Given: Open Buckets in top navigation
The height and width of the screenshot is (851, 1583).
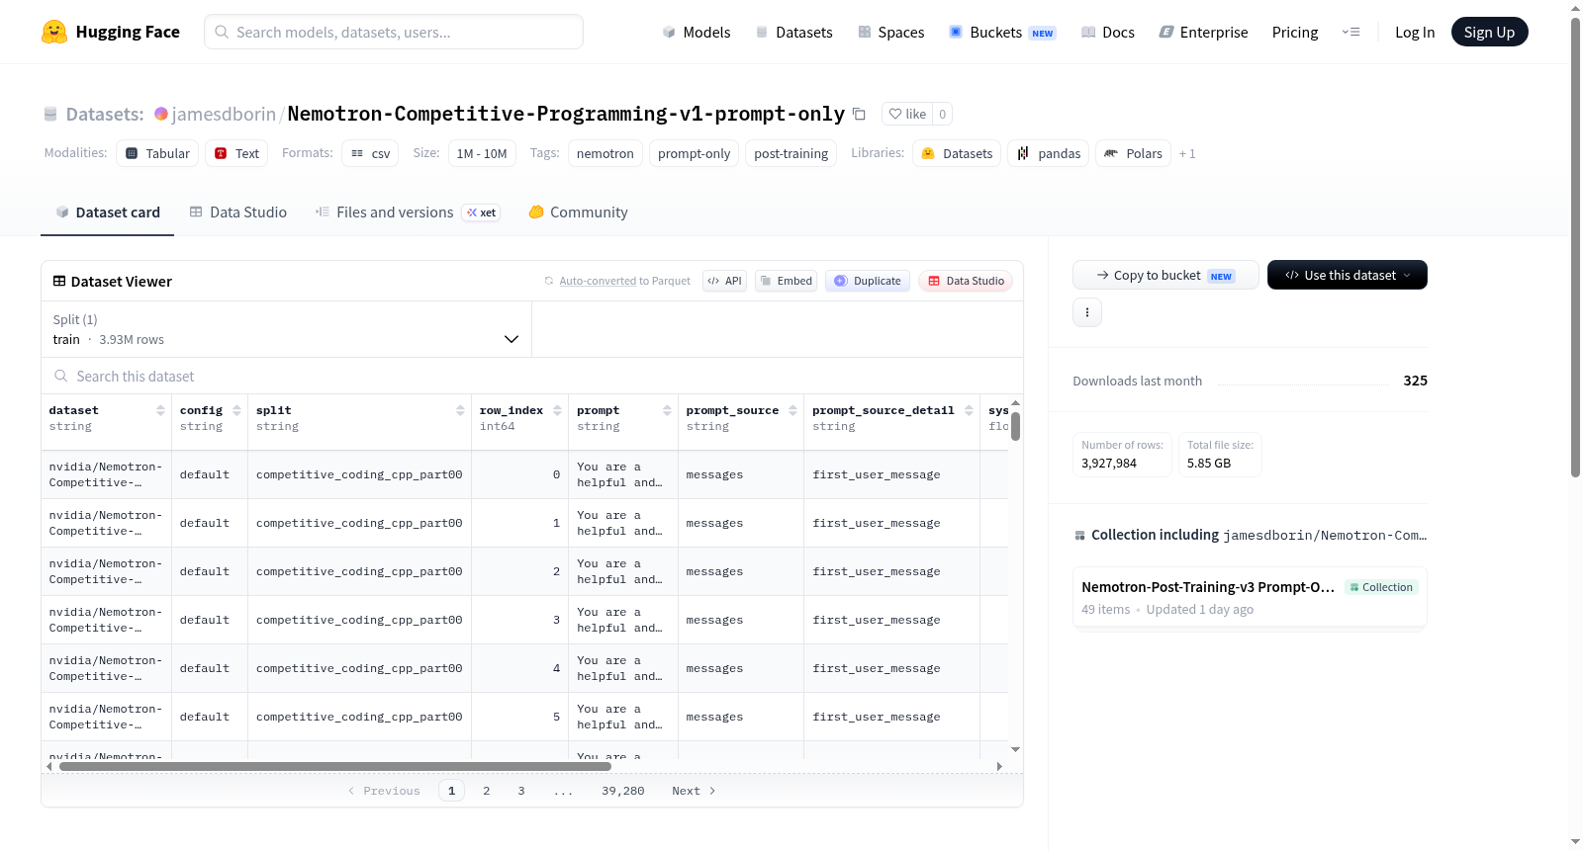Looking at the screenshot, I should pyautogui.click(x=1002, y=33).
